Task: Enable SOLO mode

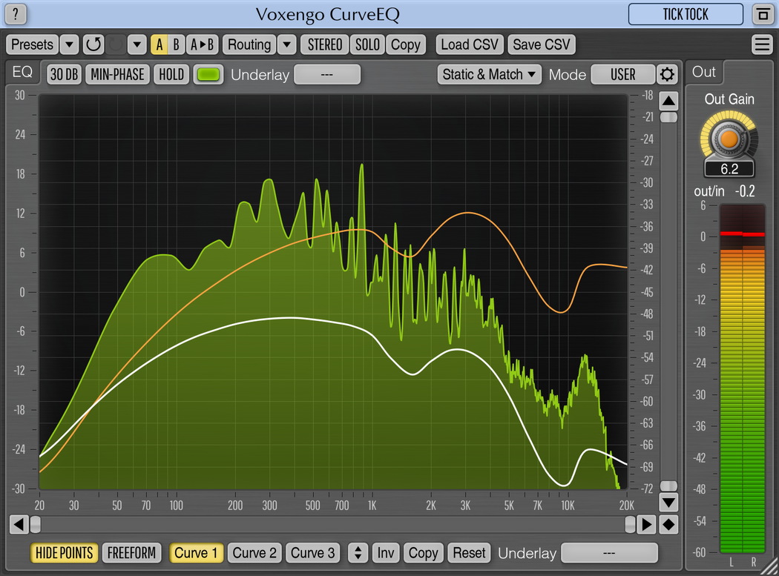Action: (x=367, y=44)
